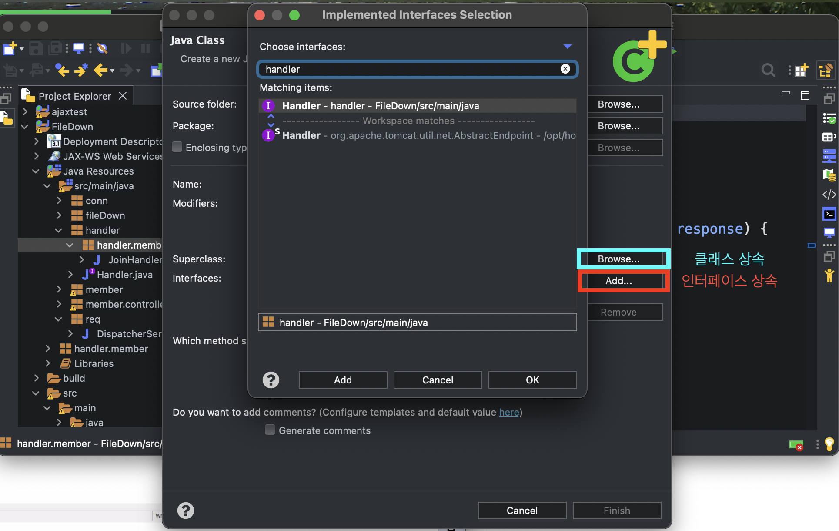Clear the handler search field
The height and width of the screenshot is (531, 839).
click(565, 69)
